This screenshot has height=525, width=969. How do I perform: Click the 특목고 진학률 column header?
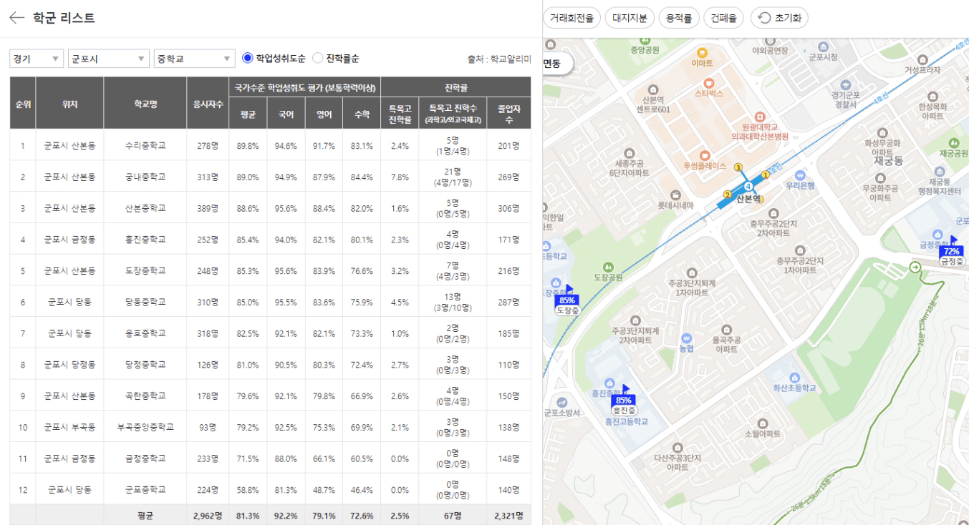coord(400,114)
